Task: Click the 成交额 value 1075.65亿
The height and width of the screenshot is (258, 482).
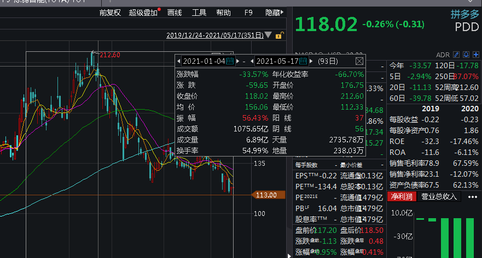Action: [251, 129]
